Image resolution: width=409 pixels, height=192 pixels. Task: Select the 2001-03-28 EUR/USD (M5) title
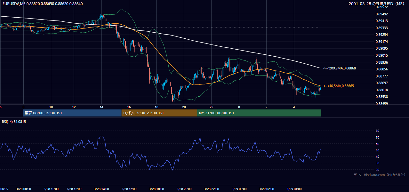(377, 4)
